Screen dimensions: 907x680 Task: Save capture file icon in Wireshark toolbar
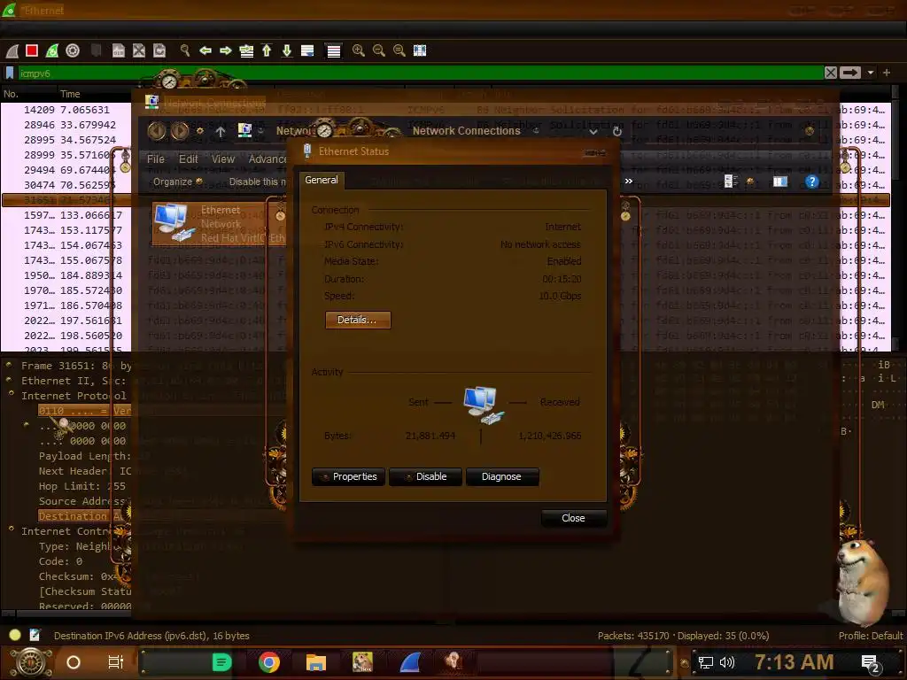[x=118, y=50]
